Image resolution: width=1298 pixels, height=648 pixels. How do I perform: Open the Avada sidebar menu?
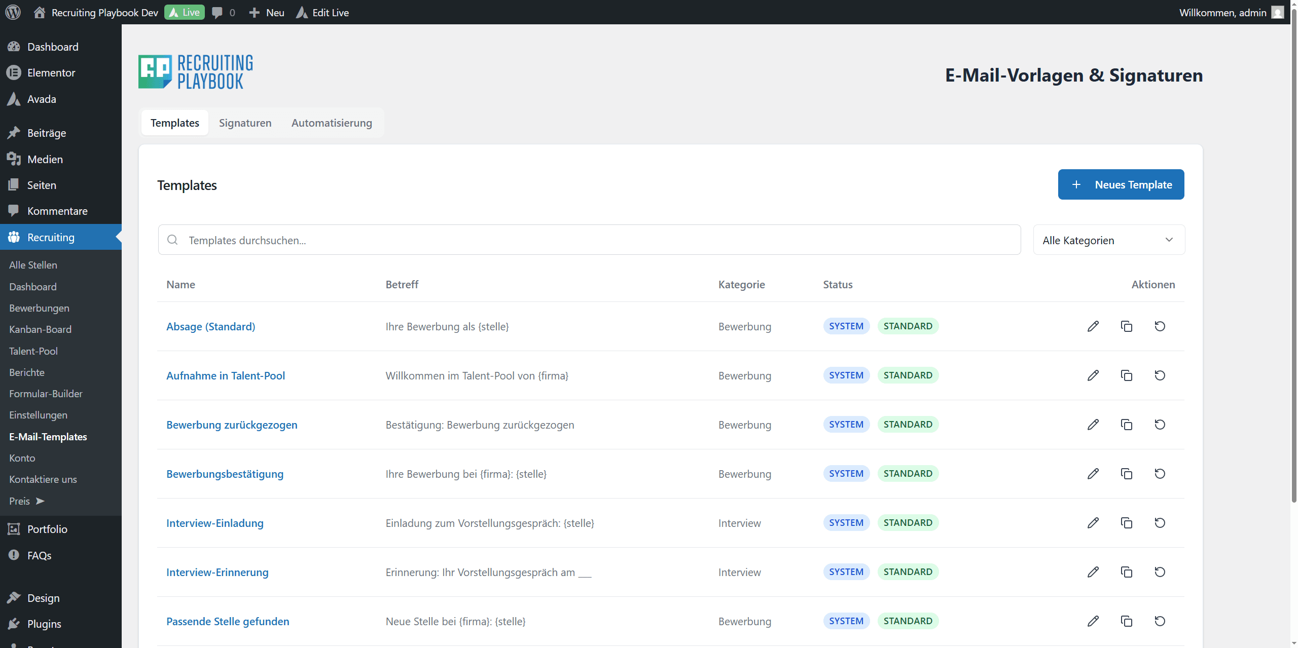[42, 99]
